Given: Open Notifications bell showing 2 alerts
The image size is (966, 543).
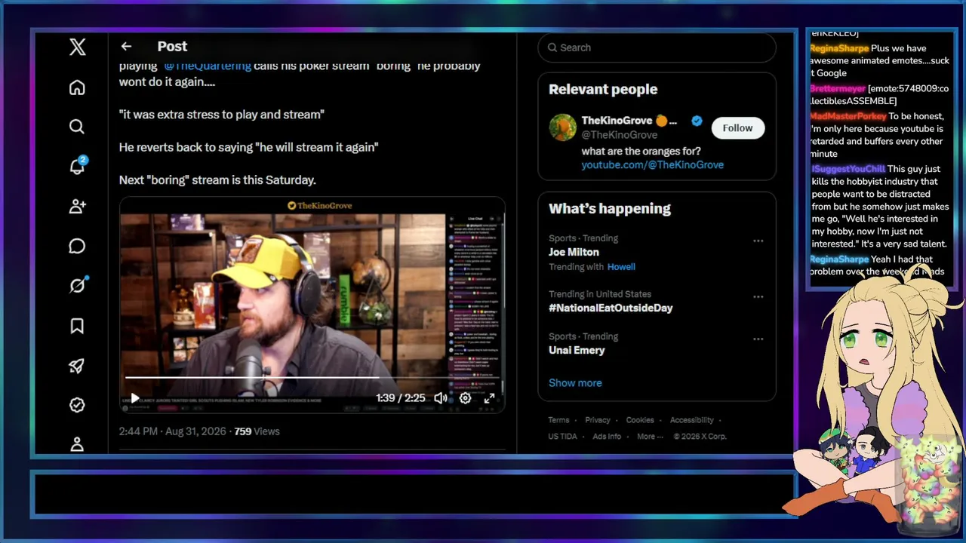Looking at the screenshot, I should 77,167.
